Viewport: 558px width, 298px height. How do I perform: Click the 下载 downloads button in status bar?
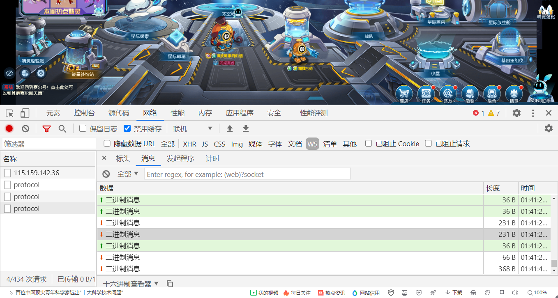(454, 293)
